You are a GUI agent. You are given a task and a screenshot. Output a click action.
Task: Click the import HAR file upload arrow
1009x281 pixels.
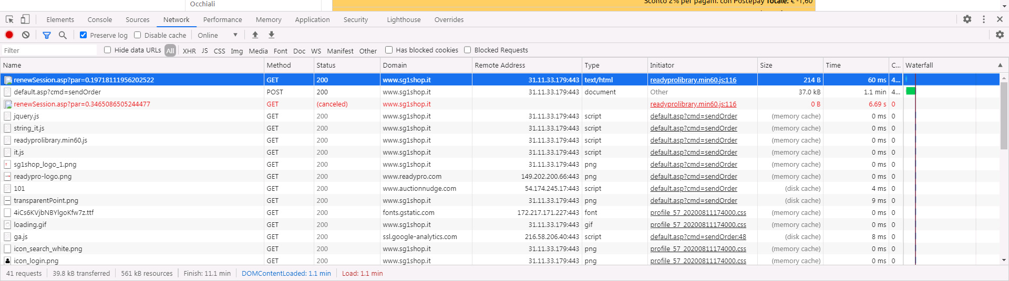click(x=255, y=35)
